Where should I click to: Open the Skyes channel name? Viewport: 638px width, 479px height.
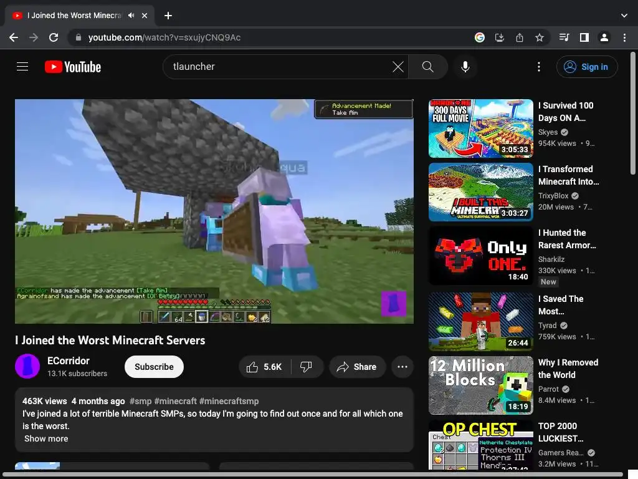point(548,132)
